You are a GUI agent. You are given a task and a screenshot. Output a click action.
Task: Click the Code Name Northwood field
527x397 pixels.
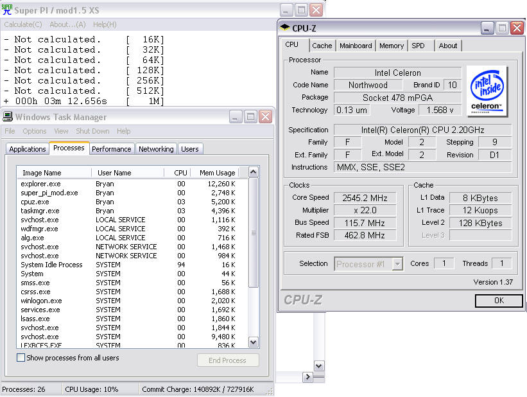(x=368, y=85)
